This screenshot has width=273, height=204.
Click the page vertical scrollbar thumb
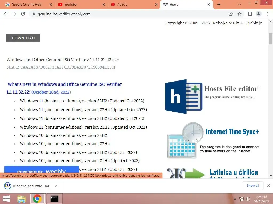pyautogui.click(x=271, y=39)
